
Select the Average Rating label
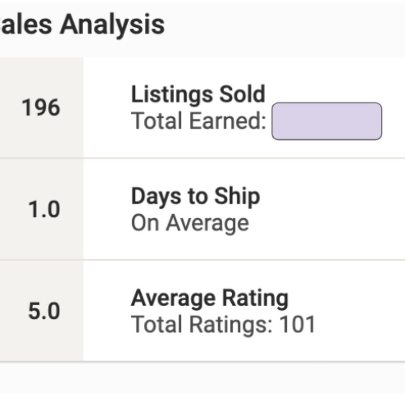coord(209,298)
